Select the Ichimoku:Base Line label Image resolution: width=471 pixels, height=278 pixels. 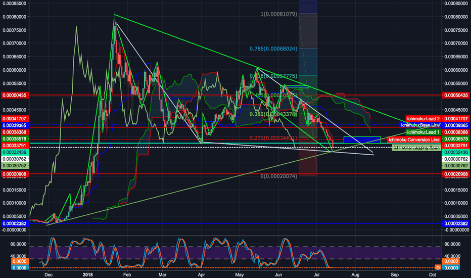[x=420, y=125]
